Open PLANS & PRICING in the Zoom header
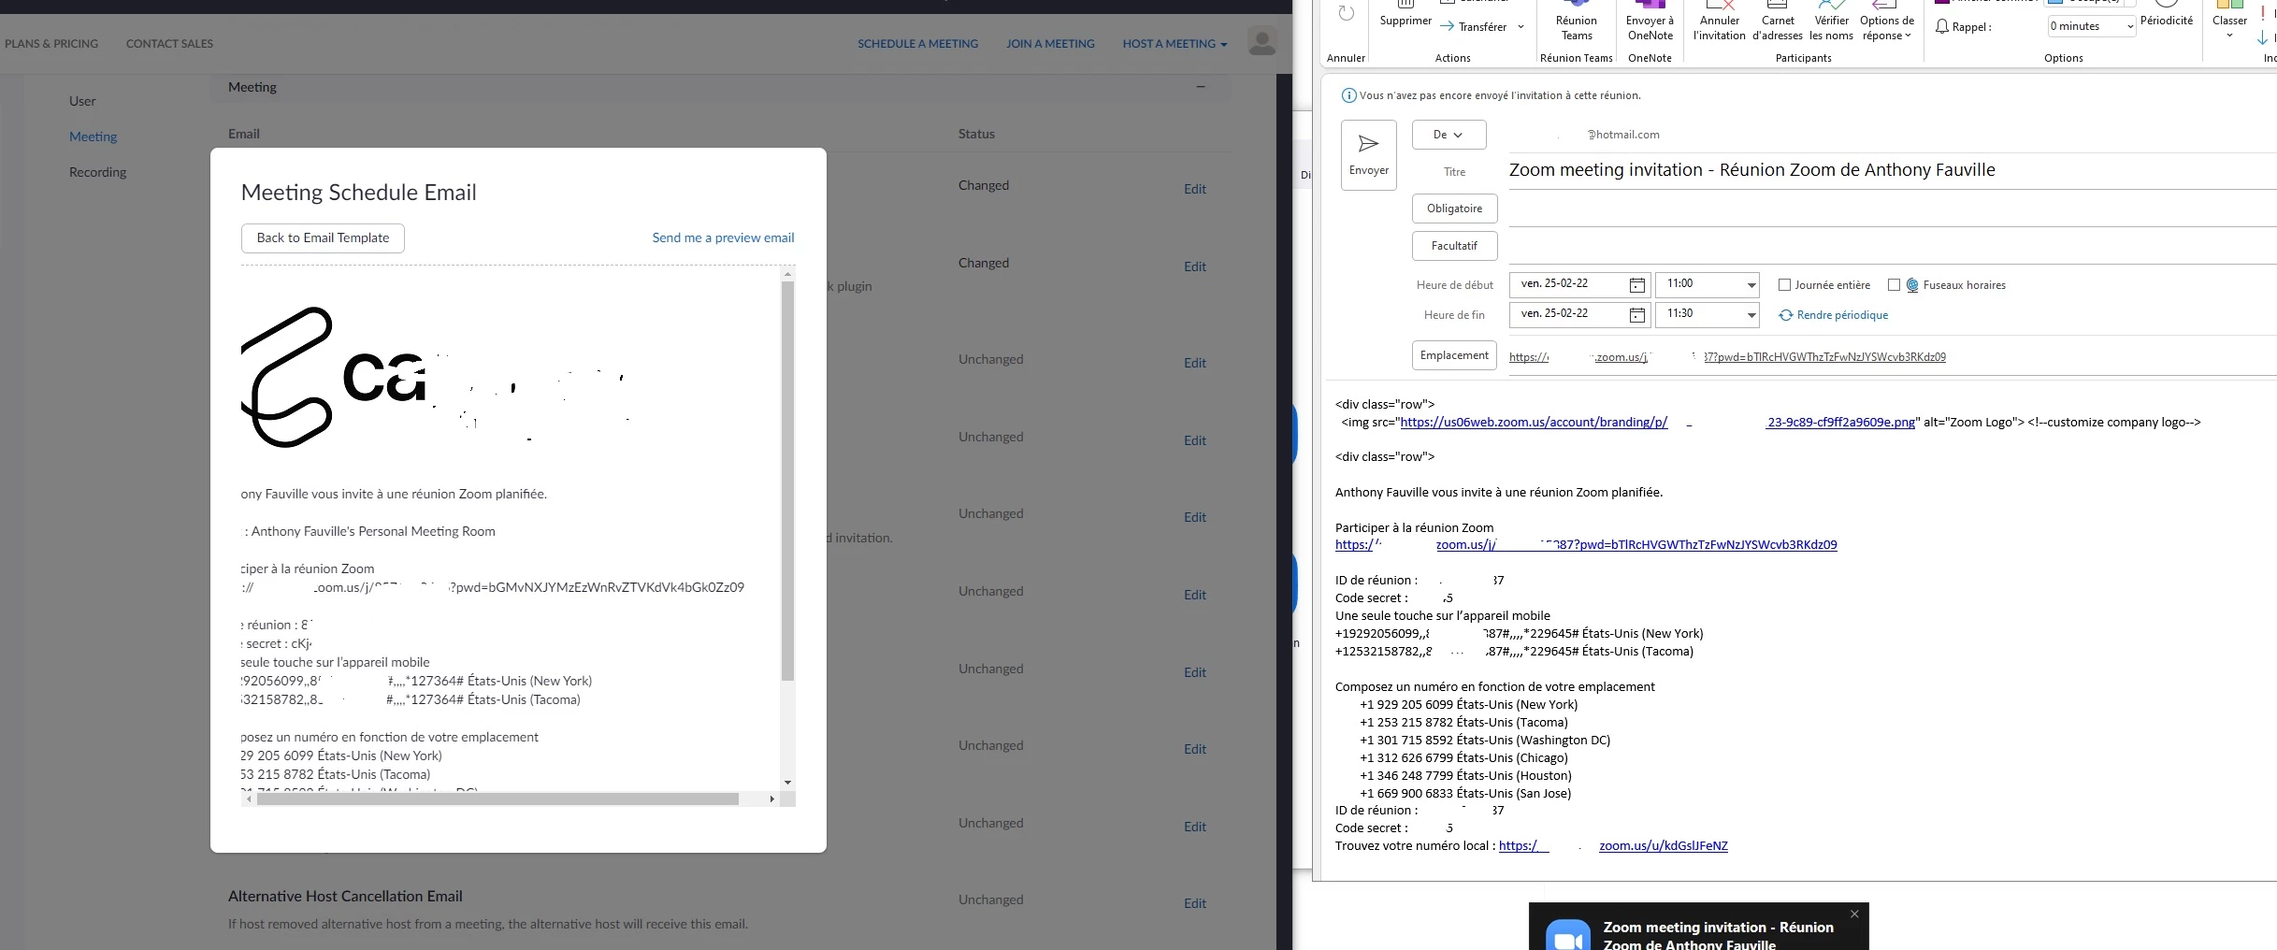The image size is (2277, 950). (x=51, y=44)
